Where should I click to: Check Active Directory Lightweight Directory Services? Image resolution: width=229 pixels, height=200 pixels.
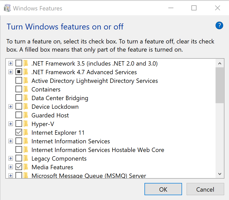coord(19,80)
